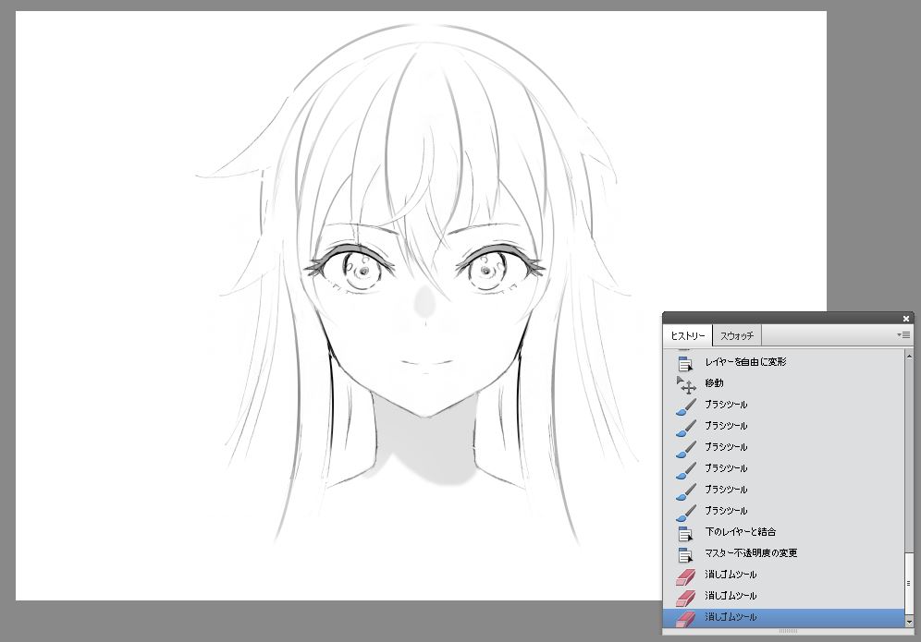Click the brush icon on the last ブラシツール entry
The height and width of the screenshot is (642, 921).
(686, 510)
